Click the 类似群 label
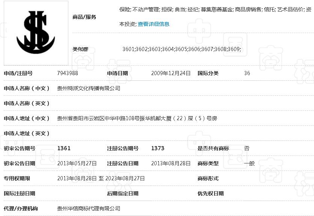Image resolution: width=314 pixels, height=216 pixels. [80, 49]
